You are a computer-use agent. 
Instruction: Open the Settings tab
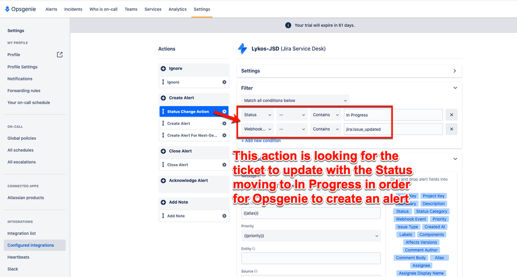pos(202,9)
